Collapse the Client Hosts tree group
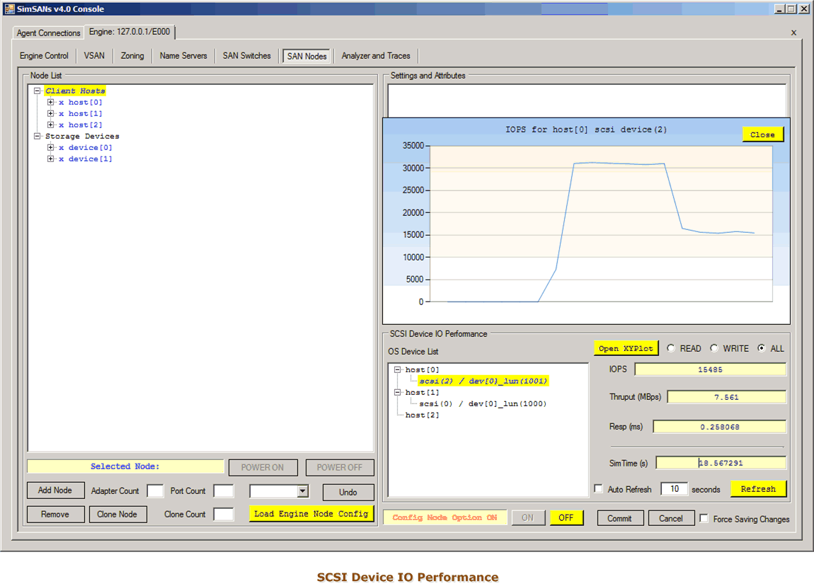 (x=38, y=91)
